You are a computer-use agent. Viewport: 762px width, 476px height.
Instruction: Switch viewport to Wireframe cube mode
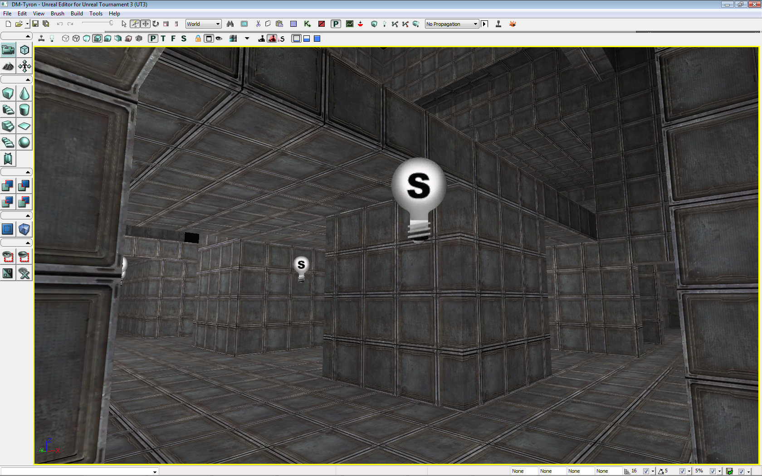tap(76, 39)
